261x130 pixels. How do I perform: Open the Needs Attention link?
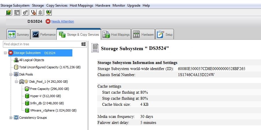coord(63,21)
